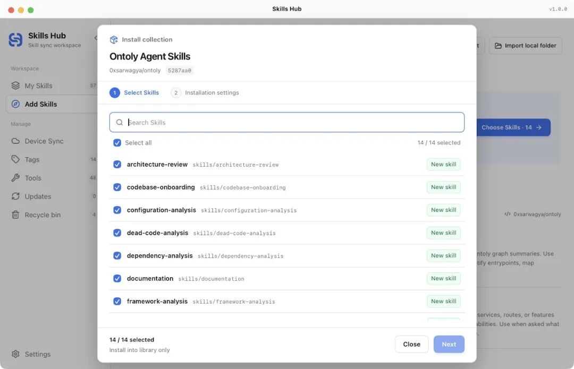Uncheck the framework-analysis skill
The width and height of the screenshot is (574, 369).
click(x=117, y=301)
